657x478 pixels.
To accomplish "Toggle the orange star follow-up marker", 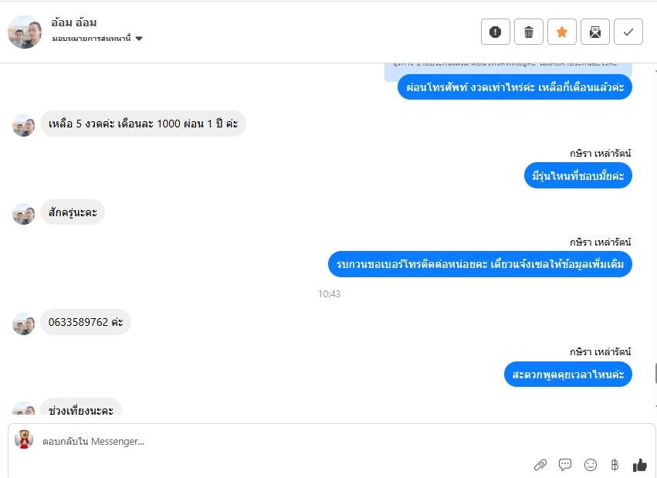I will tap(562, 32).
